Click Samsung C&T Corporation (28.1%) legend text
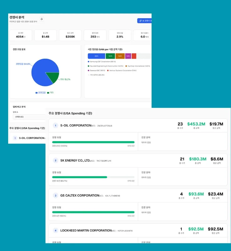This screenshot has height=251, width=231. pos(103,61)
